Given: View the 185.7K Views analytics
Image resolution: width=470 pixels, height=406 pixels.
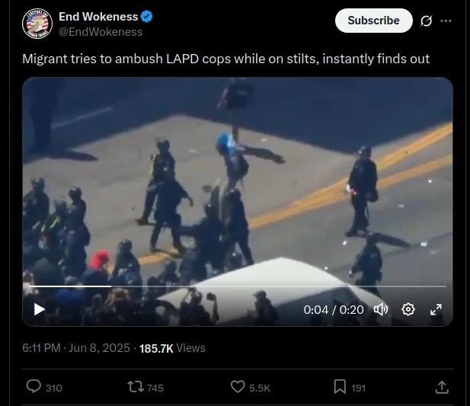Looking at the screenshot, I should click(172, 348).
